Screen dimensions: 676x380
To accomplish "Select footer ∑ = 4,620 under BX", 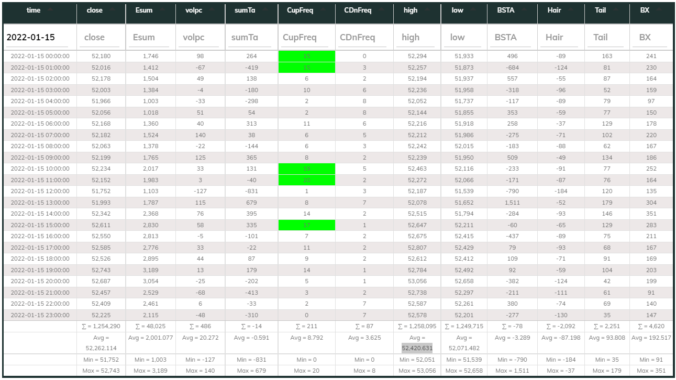I will coord(651,326).
